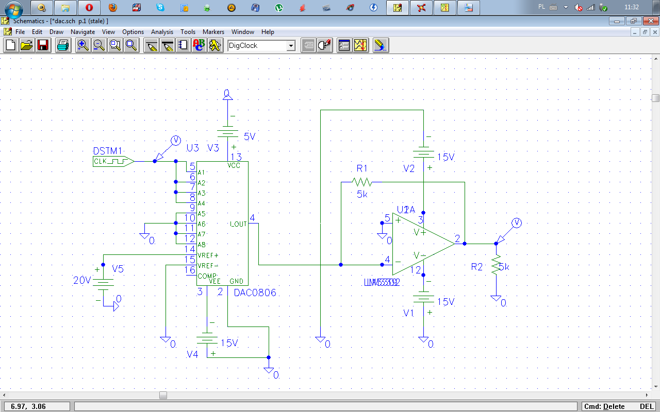Viewport: 660px width, 412px height.
Task: Run simulation with the Simulate icon
Action: [360, 45]
